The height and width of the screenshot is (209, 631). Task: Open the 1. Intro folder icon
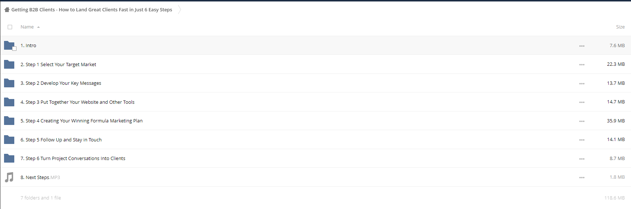click(9, 45)
